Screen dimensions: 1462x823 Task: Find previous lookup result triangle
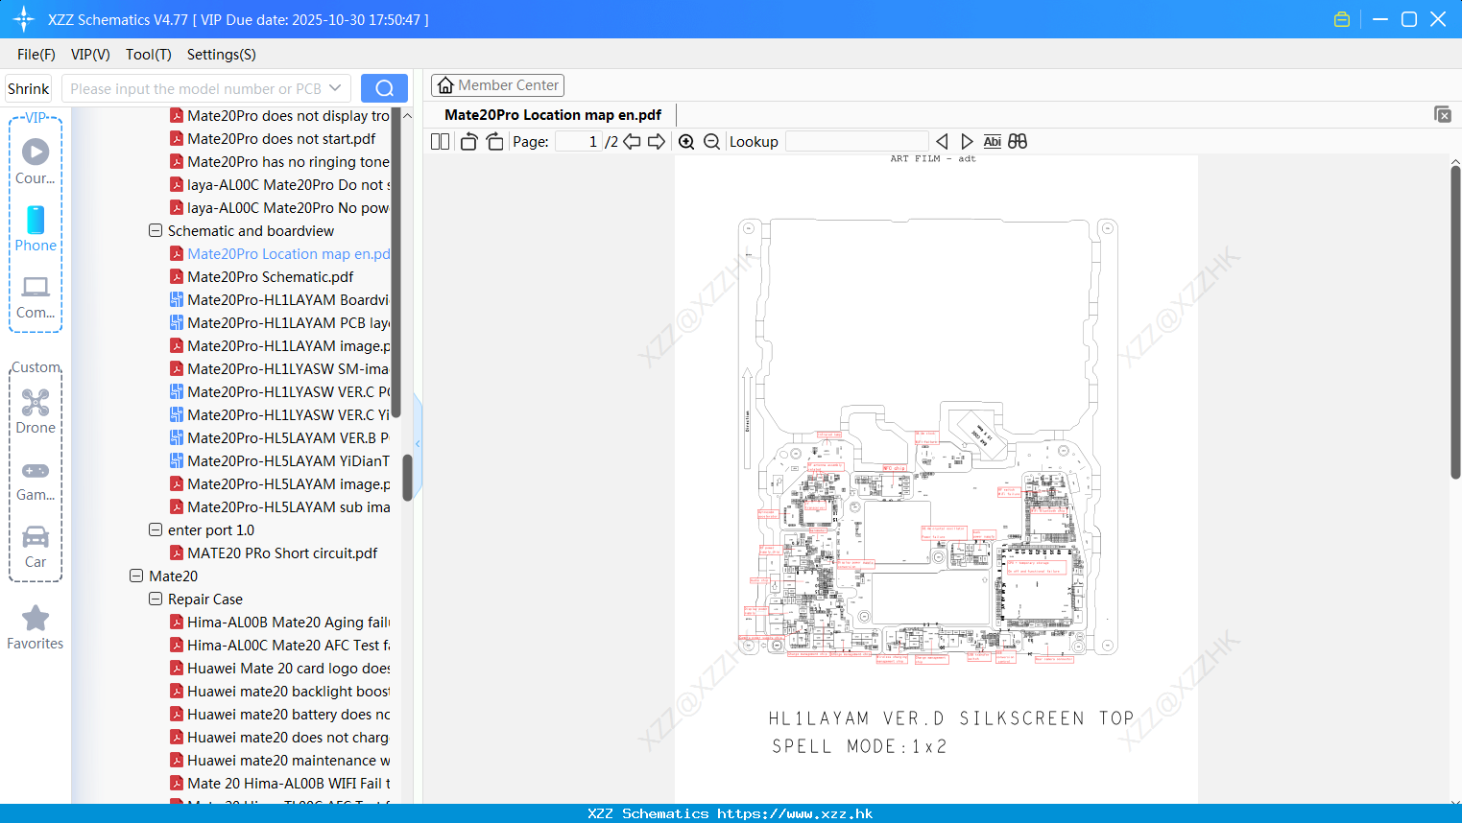942,141
